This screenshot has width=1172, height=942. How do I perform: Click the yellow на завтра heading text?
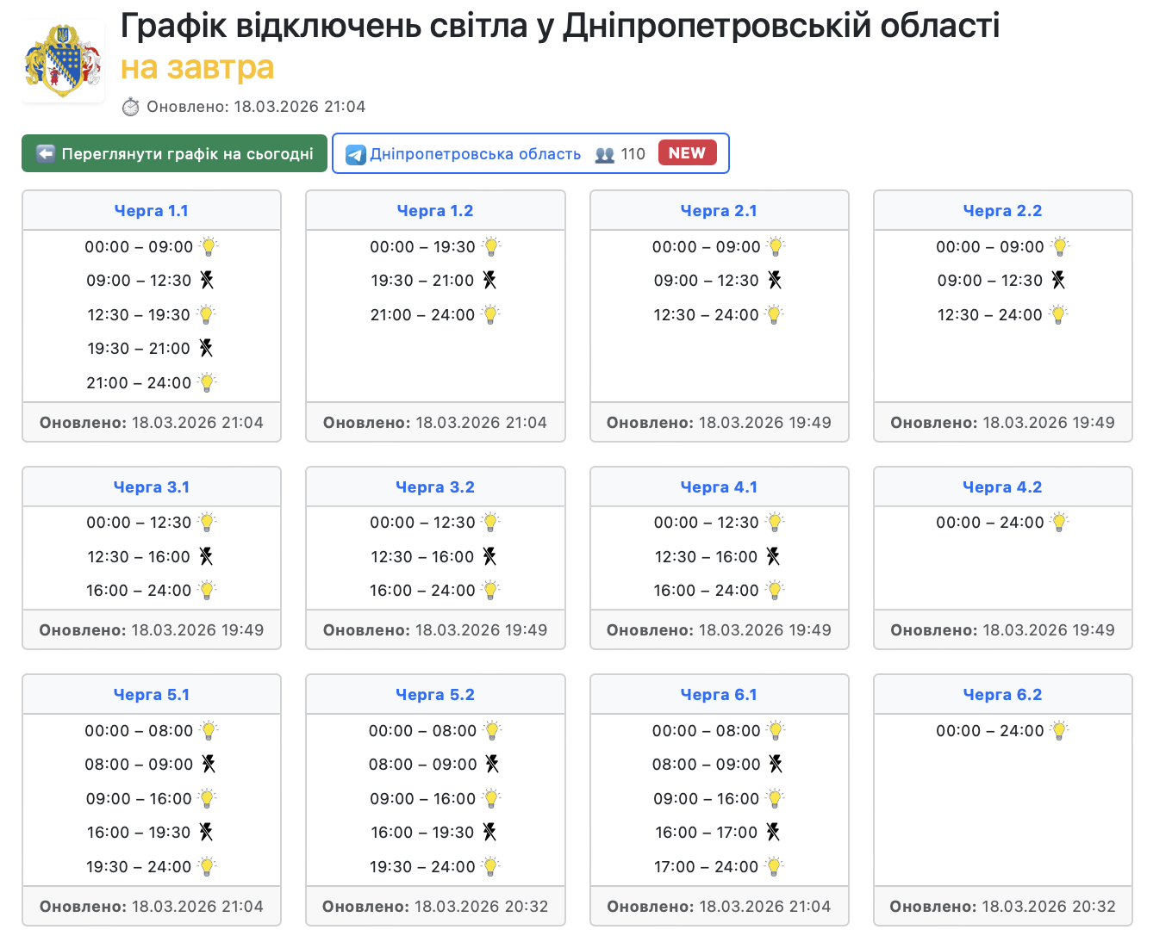(x=197, y=67)
